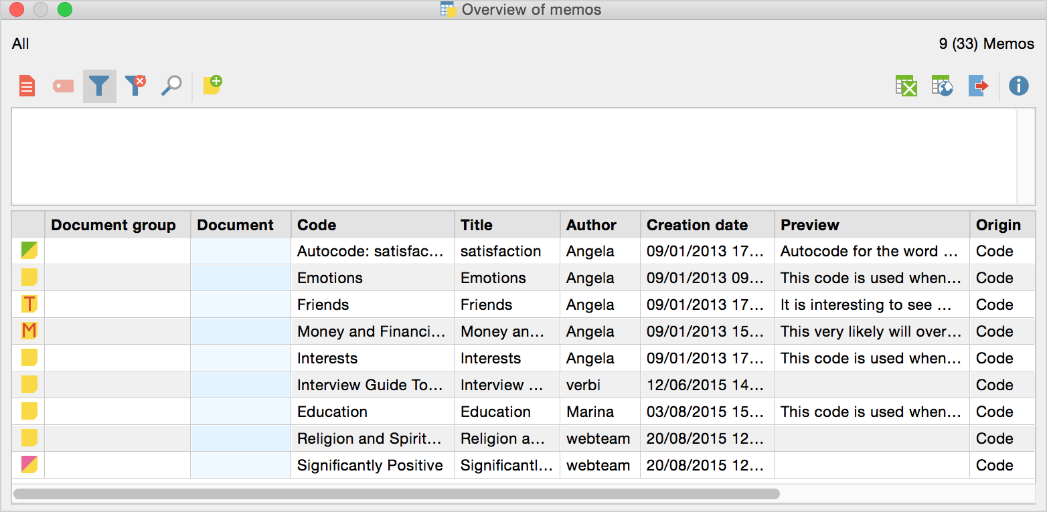Toggle the blue filter funnel icon
Screen dimensions: 1047x512
pos(99,86)
